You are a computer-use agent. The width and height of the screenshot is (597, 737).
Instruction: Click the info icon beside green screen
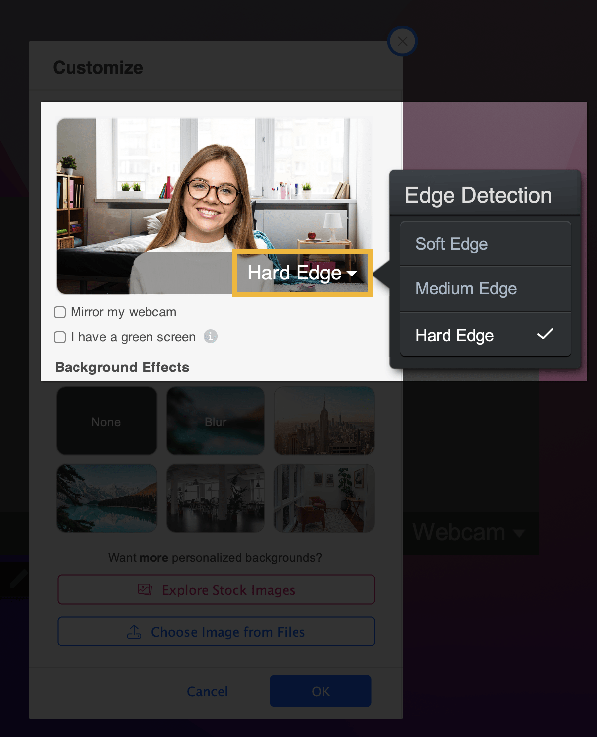tap(211, 336)
